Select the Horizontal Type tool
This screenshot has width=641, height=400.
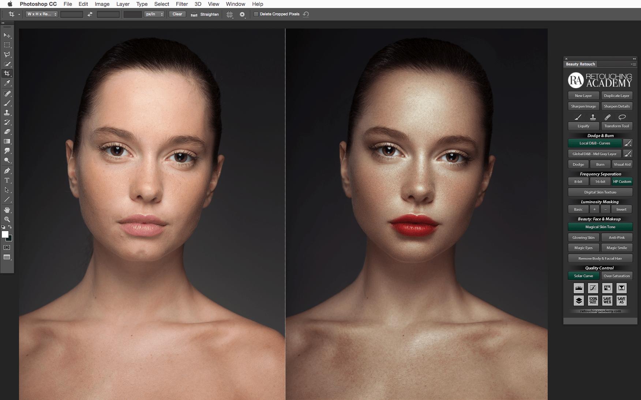[x=7, y=180]
